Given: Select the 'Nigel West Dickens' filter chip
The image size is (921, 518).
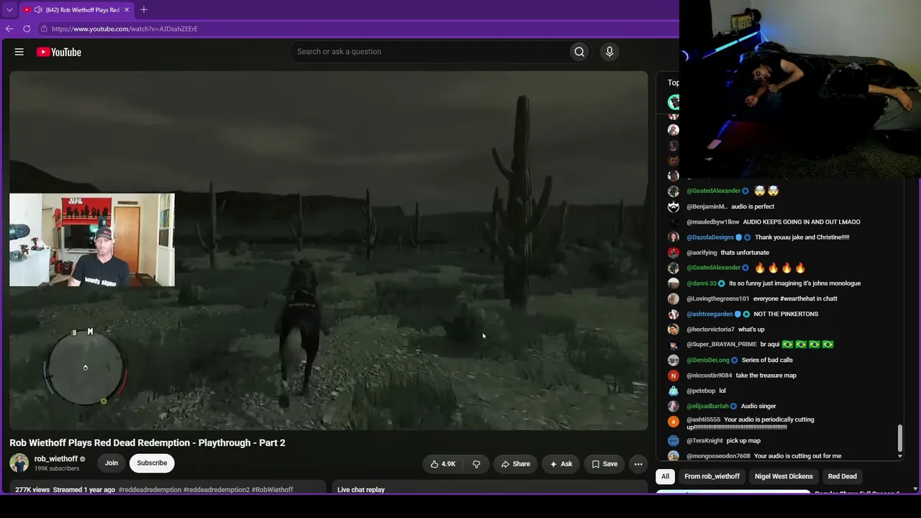Looking at the screenshot, I should (784, 476).
